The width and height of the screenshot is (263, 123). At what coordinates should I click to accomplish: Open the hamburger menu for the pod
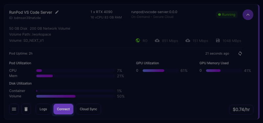click(14, 109)
